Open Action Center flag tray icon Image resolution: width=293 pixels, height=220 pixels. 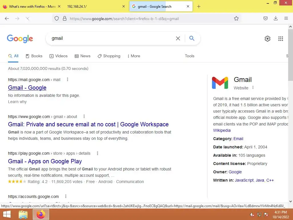click(x=266, y=214)
